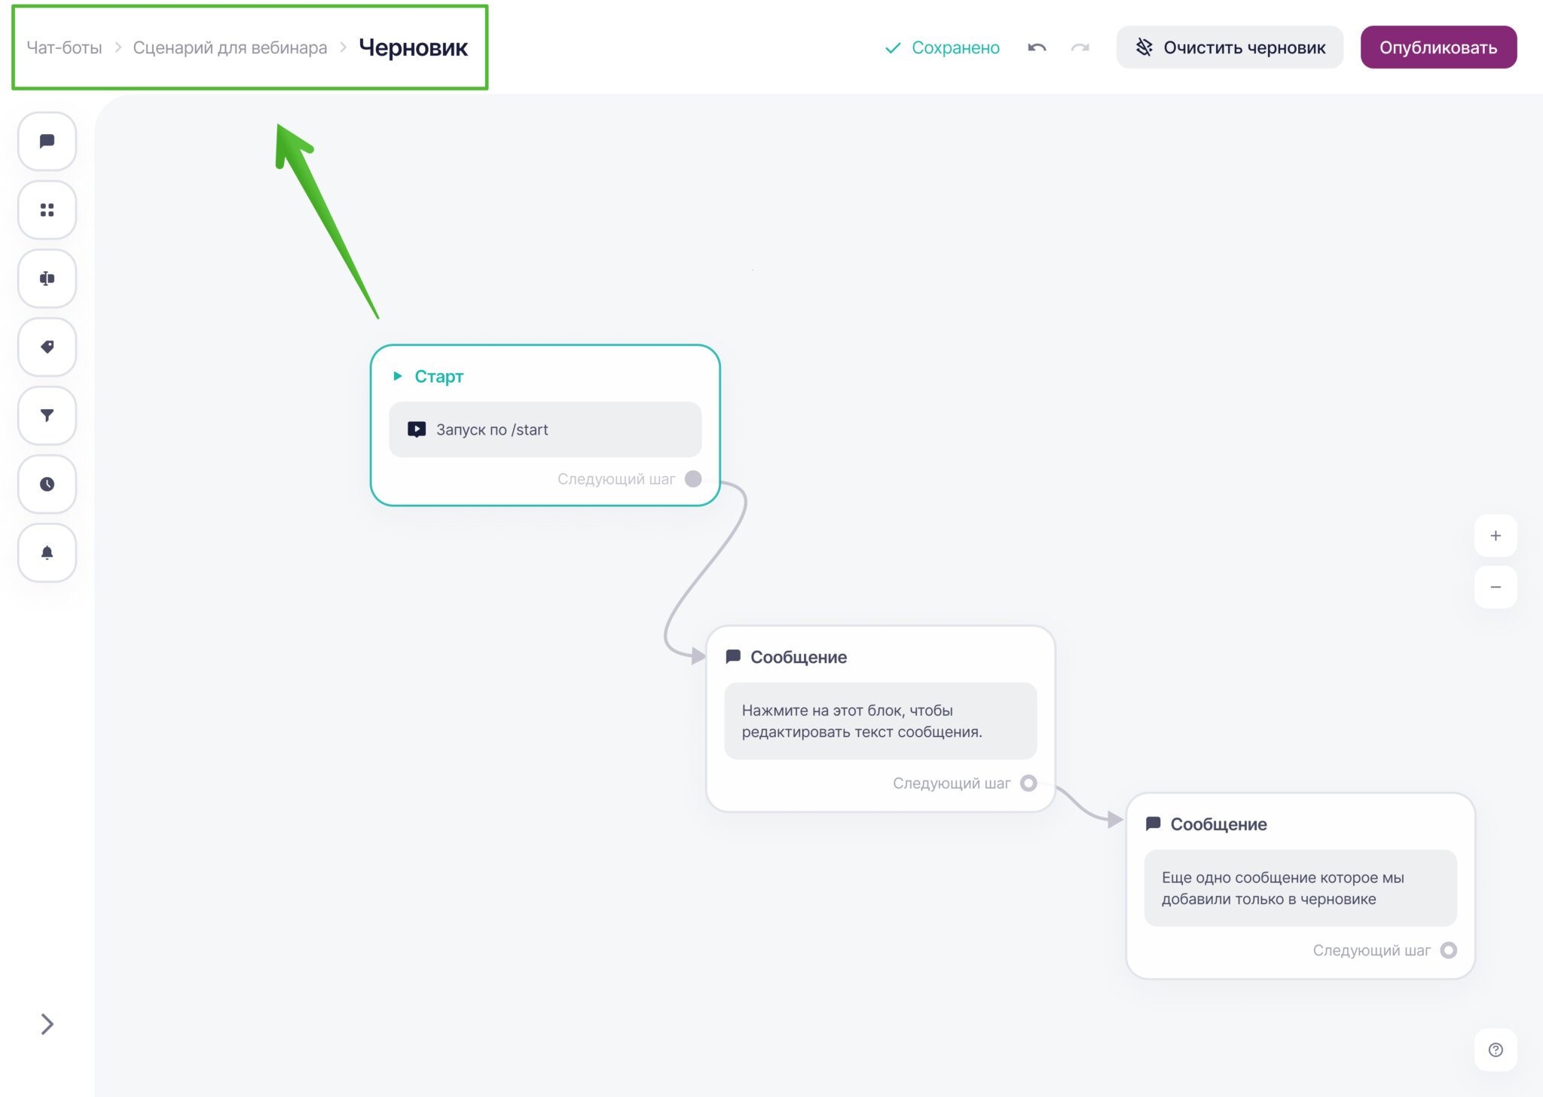1543x1097 pixels.
Task: Go to the Чат-боты breadcrumb
Action: point(64,47)
